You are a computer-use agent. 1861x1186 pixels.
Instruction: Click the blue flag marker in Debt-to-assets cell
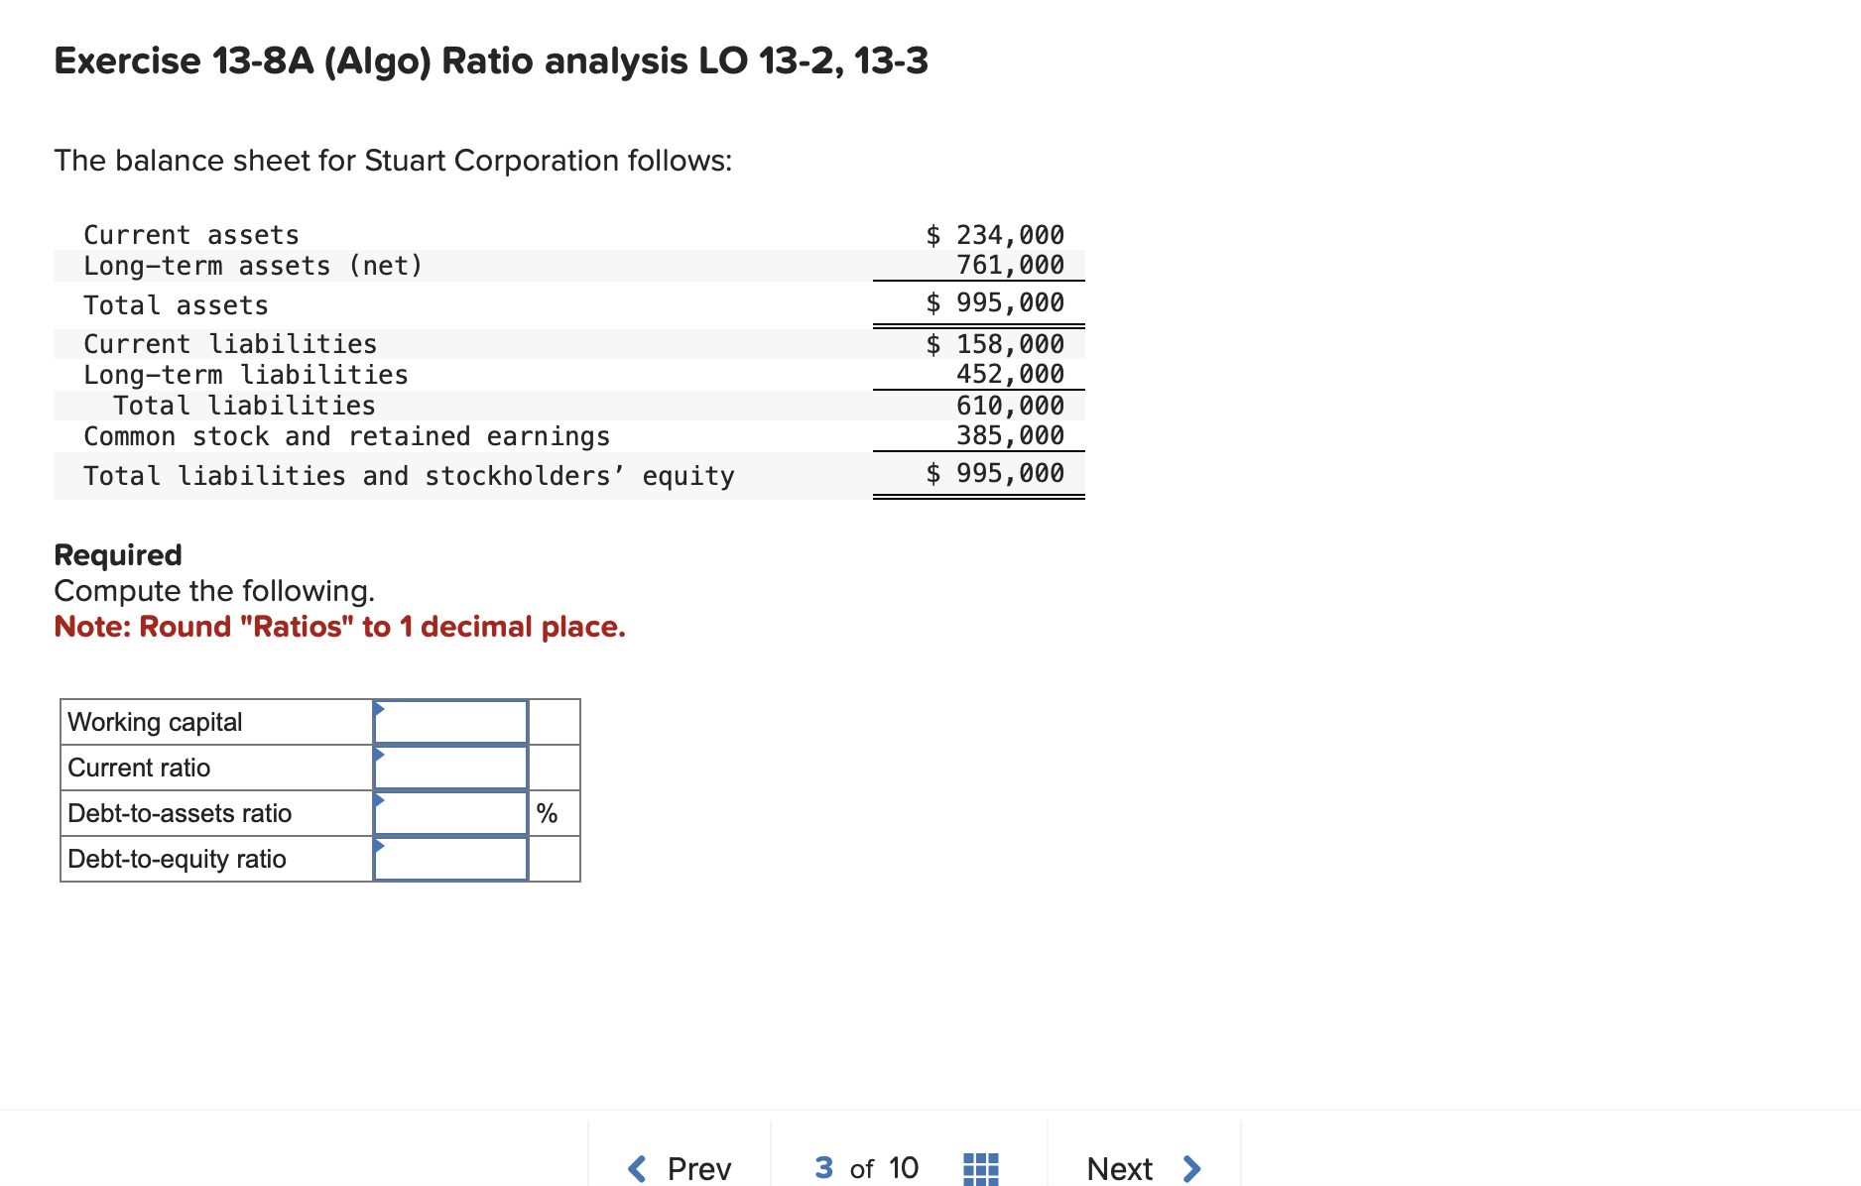point(378,801)
